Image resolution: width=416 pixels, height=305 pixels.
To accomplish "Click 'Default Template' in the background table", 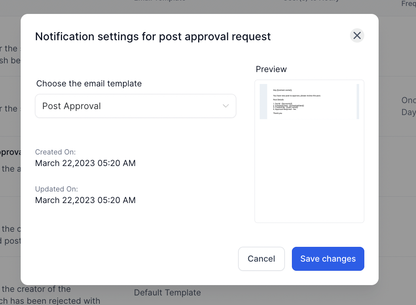I will [x=167, y=293].
